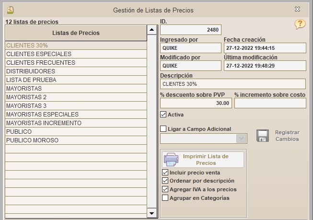313x220 pixels.
Task: Select the CLIENTES 30% list row
Action: click(76, 46)
